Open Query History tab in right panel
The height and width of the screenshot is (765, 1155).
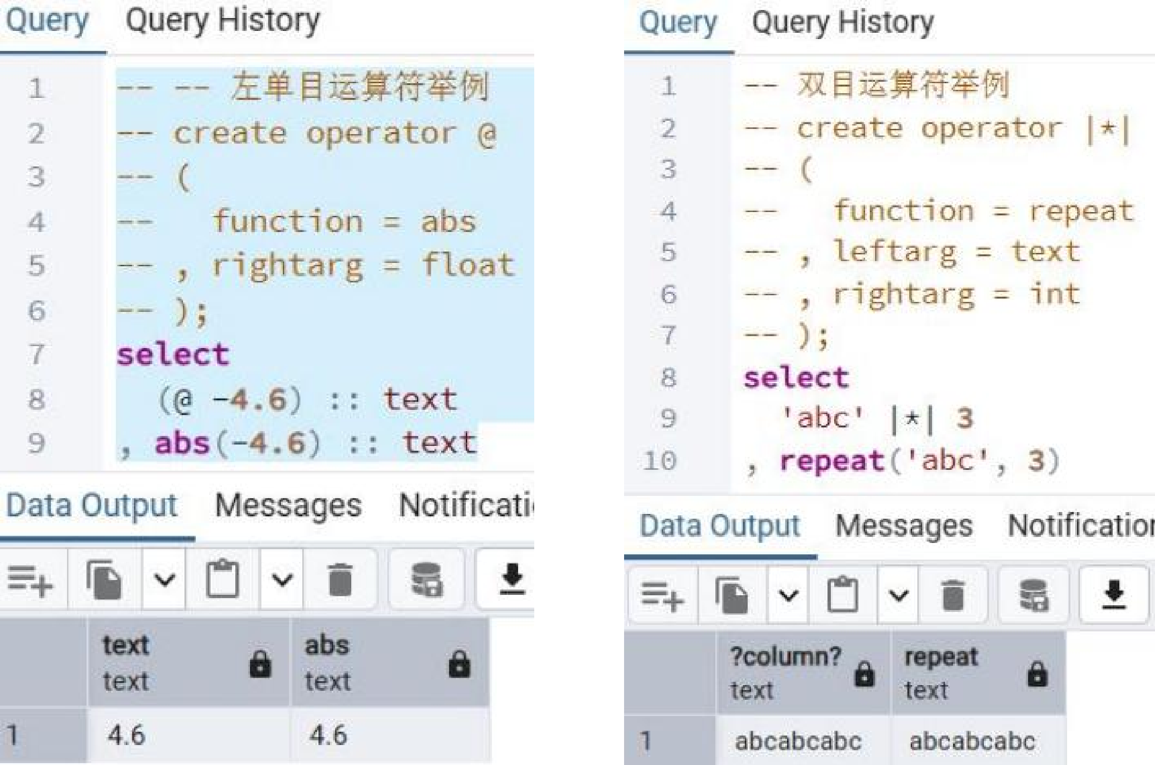tap(843, 23)
